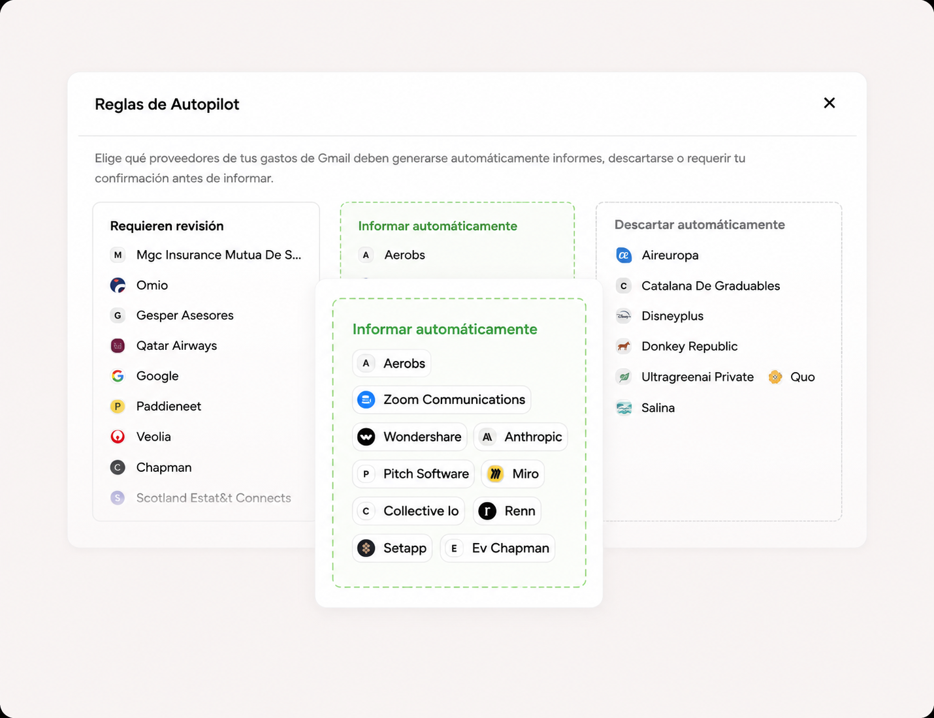
Task: Click the Ultragreenai Private name
Action: (698, 377)
